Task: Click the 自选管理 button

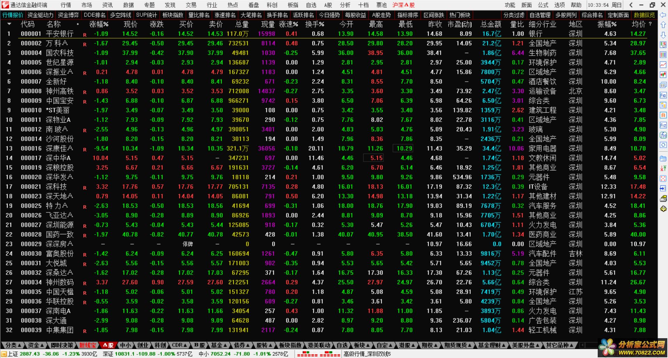Action: pos(540,15)
